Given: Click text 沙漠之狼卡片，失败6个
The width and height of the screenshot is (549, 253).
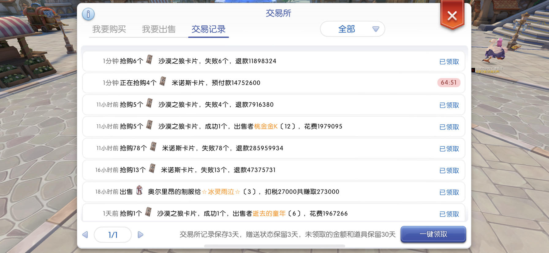Looking at the screenshot, I should (x=193, y=61).
